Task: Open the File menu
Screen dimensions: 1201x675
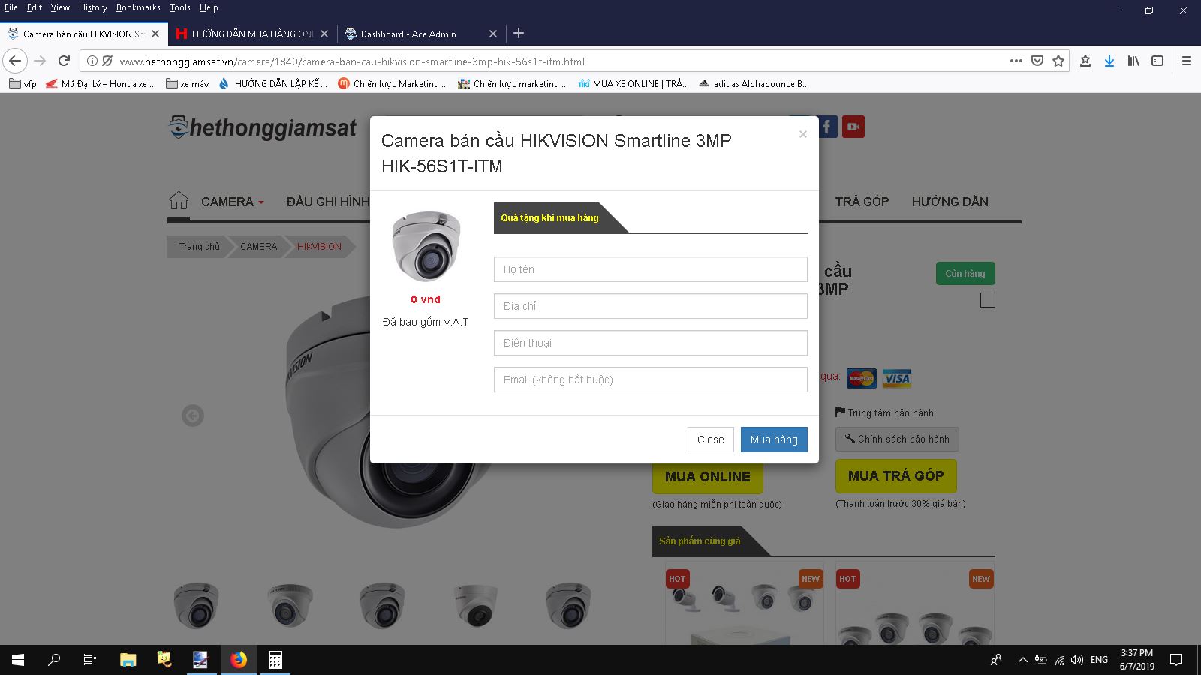Action: (11, 7)
